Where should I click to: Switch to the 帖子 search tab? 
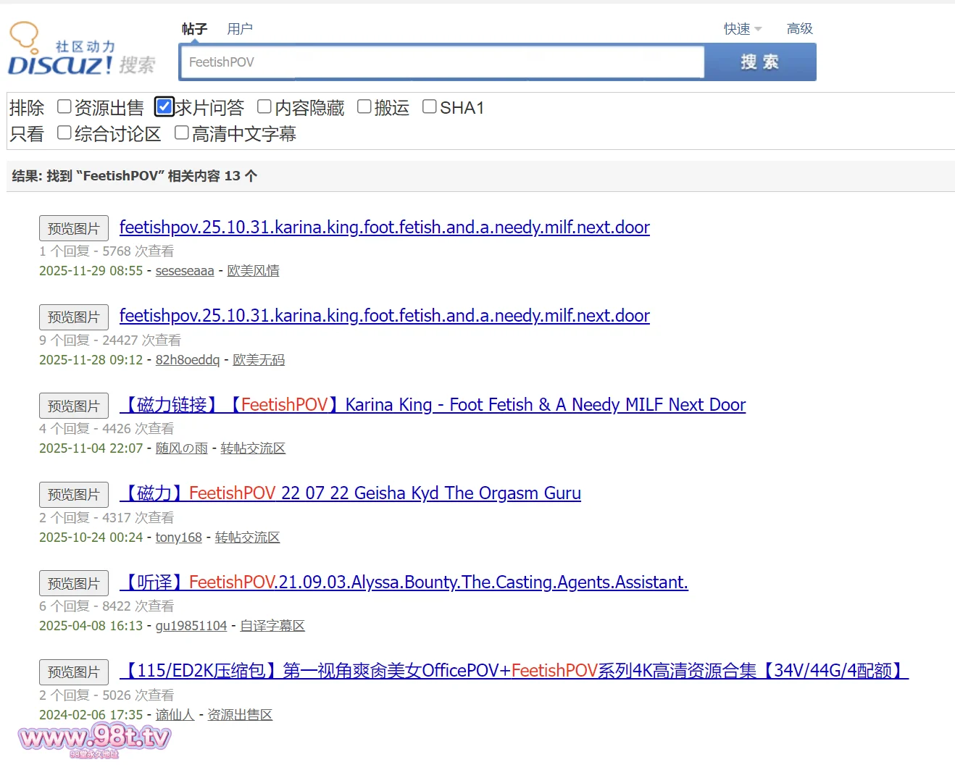point(194,29)
